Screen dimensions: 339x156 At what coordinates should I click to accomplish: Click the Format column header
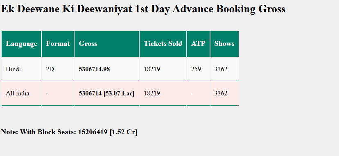coord(58,44)
